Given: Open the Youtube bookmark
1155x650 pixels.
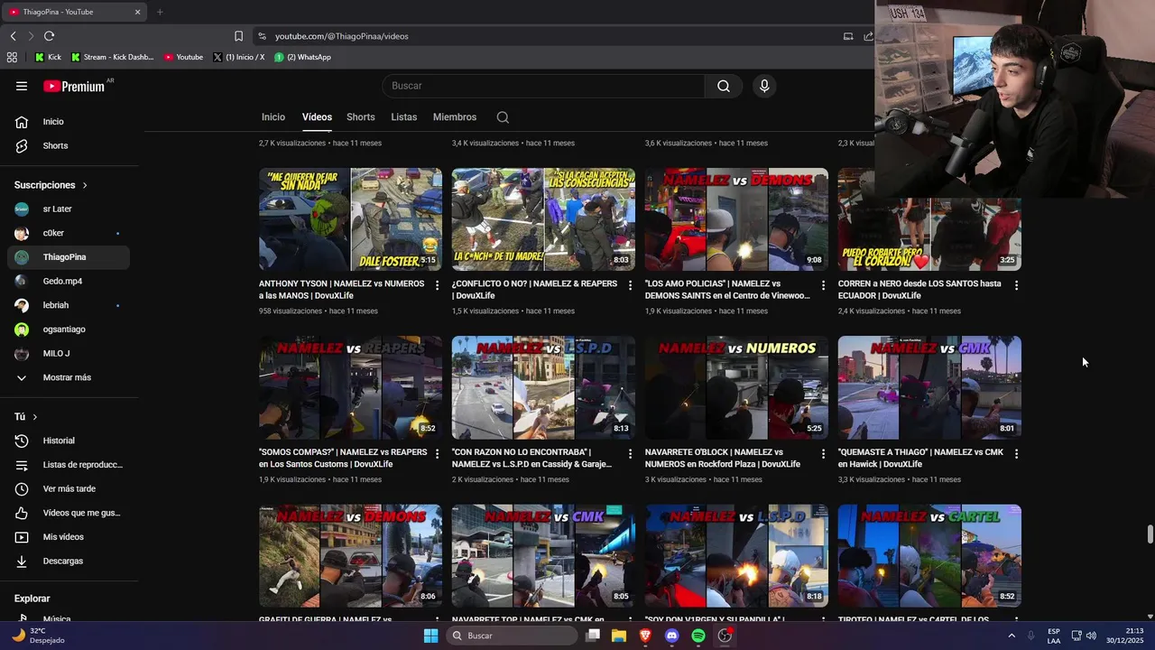Looking at the screenshot, I should (183, 57).
